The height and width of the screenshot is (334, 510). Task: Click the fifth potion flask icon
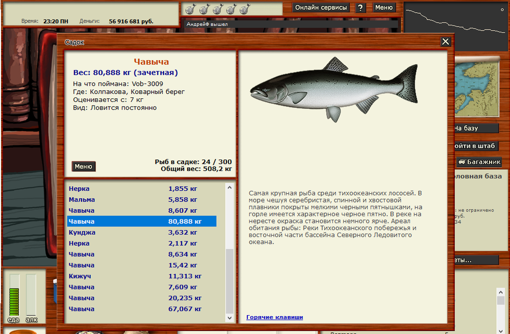coord(244,9)
